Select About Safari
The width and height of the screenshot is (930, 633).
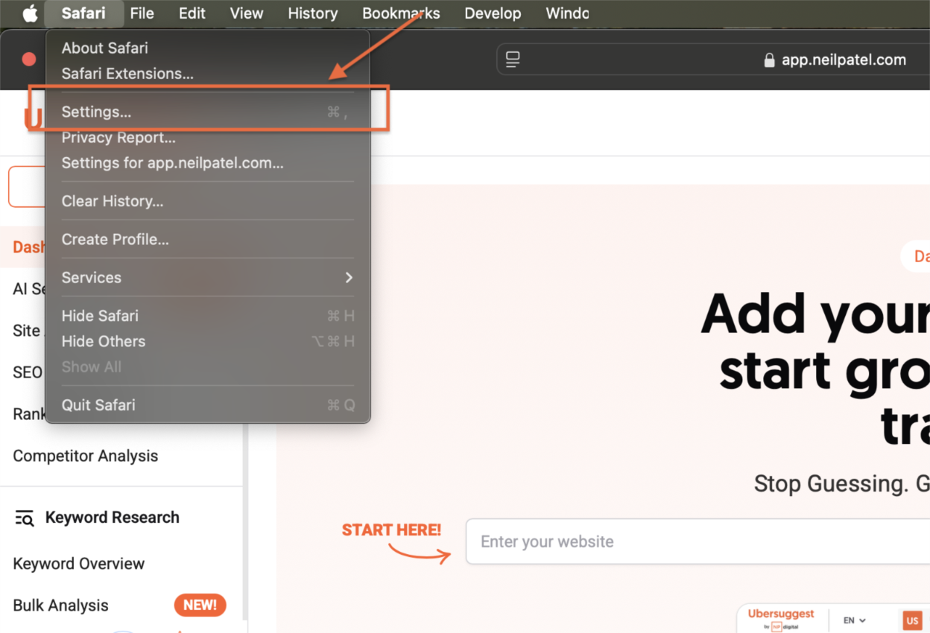point(208,48)
